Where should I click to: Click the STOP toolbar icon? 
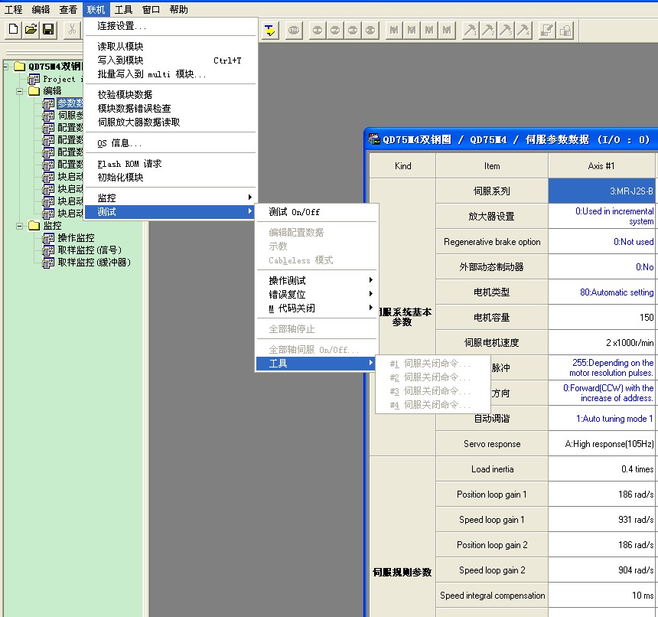point(294,30)
